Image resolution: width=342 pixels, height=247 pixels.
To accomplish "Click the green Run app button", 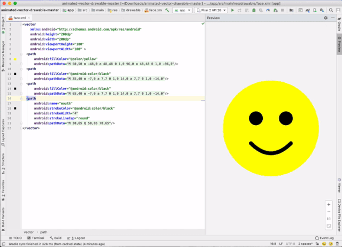I will [233, 10].
